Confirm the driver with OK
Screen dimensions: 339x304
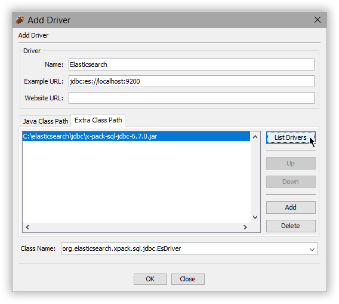click(150, 279)
